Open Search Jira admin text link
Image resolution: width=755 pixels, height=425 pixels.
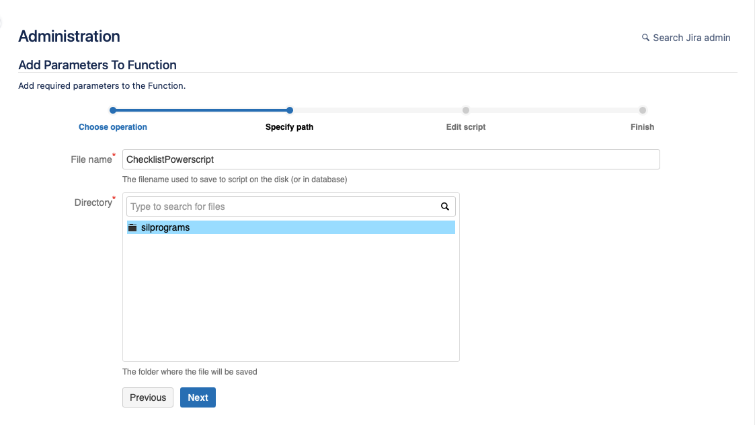pyautogui.click(x=691, y=38)
